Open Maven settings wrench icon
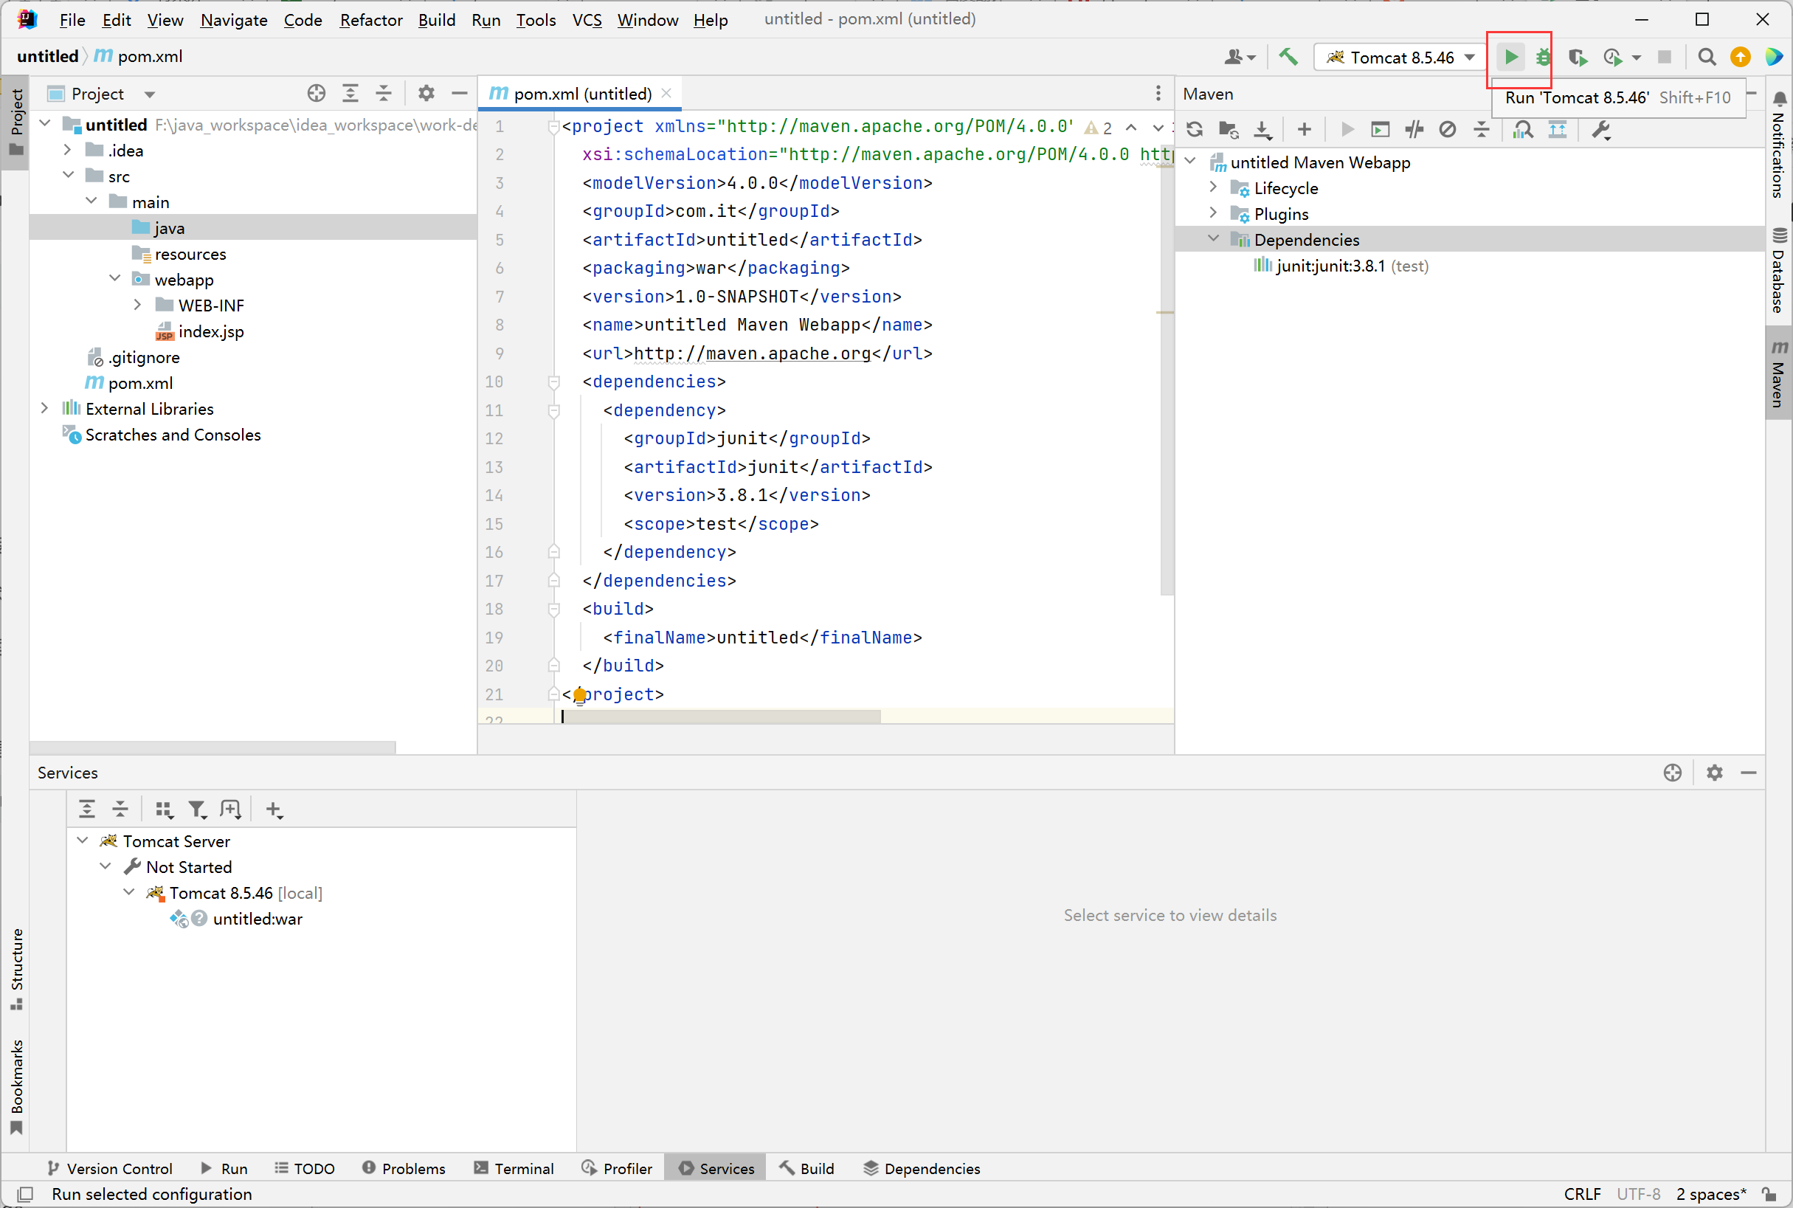Image resolution: width=1793 pixels, height=1208 pixels. click(x=1601, y=129)
